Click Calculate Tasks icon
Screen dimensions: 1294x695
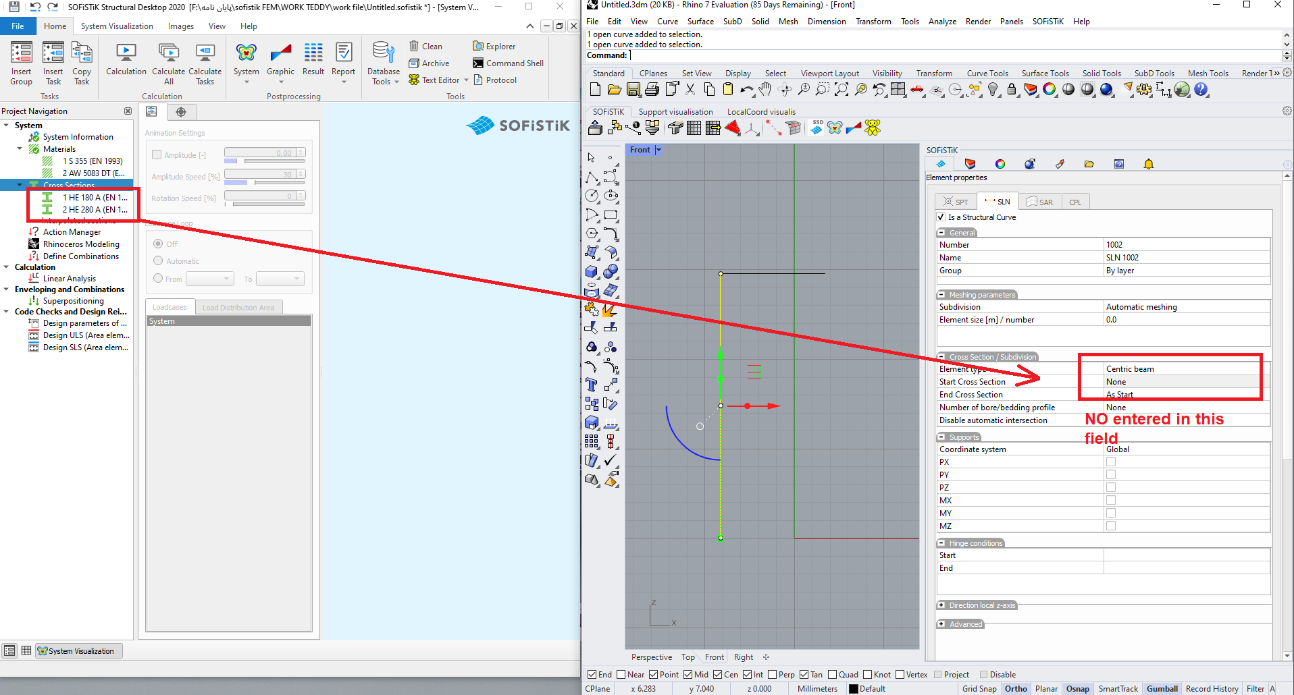coord(205,63)
